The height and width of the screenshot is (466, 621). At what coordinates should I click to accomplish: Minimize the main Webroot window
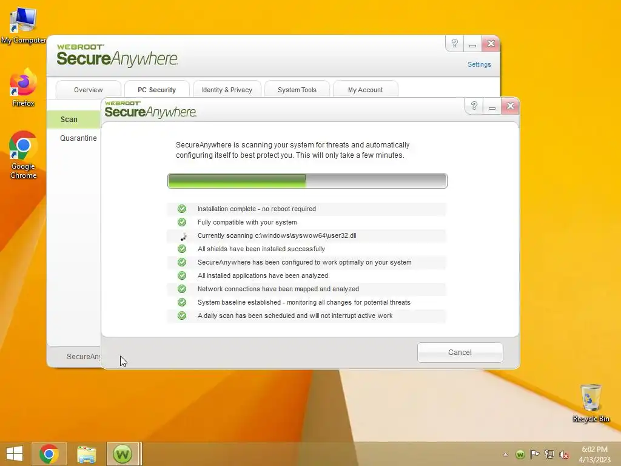point(472,44)
